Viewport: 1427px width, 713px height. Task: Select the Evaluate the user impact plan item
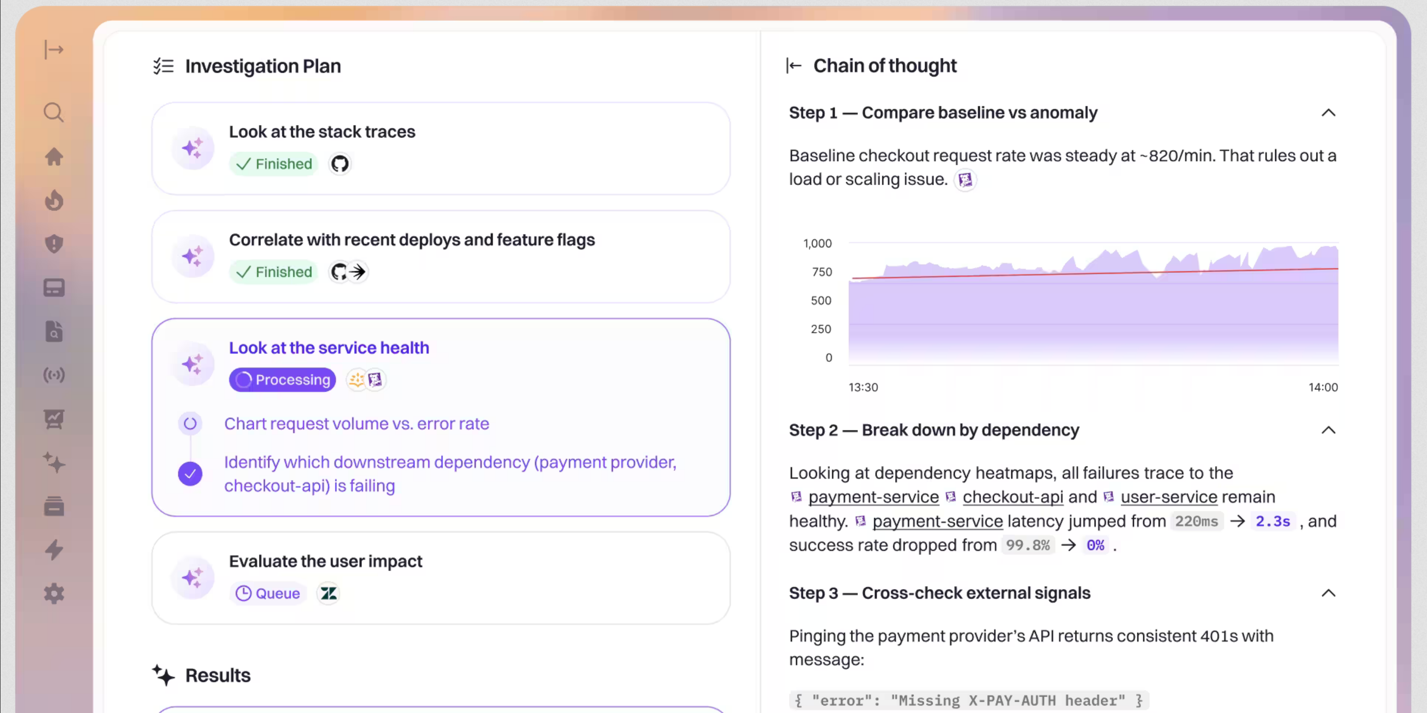(x=325, y=561)
